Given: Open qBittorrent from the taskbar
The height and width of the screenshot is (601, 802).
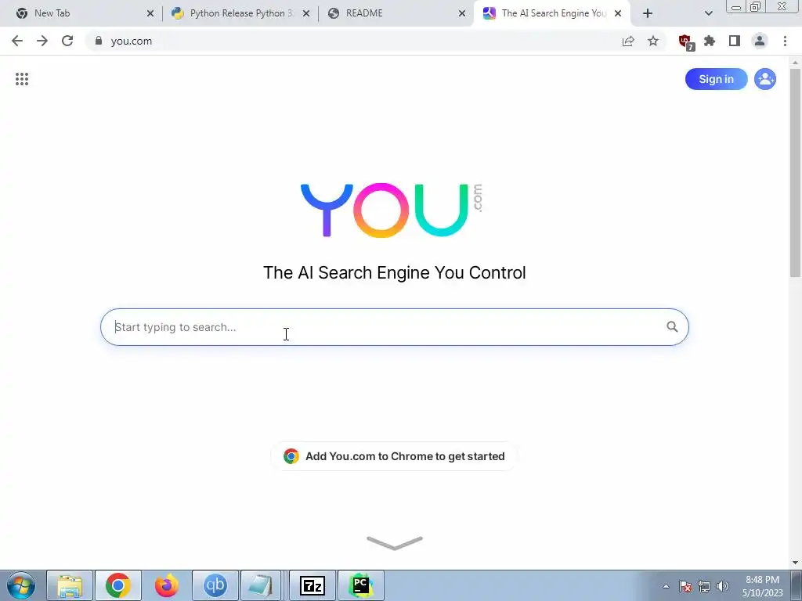Looking at the screenshot, I should [215, 585].
